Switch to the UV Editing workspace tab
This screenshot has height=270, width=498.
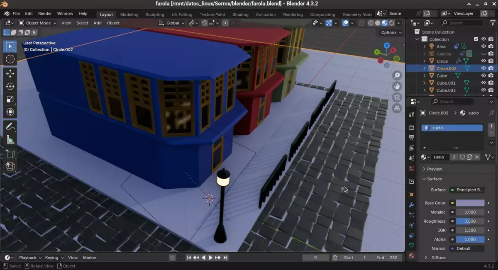[x=182, y=15]
